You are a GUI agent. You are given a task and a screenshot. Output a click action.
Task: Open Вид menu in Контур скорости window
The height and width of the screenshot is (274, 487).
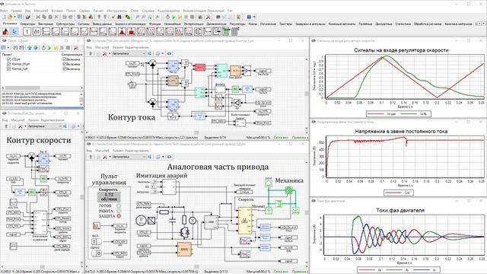[x=5, y=120]
